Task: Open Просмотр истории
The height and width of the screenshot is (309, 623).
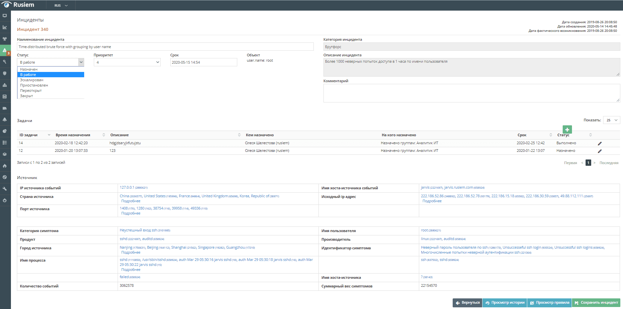Action: [x=505, y=303]
